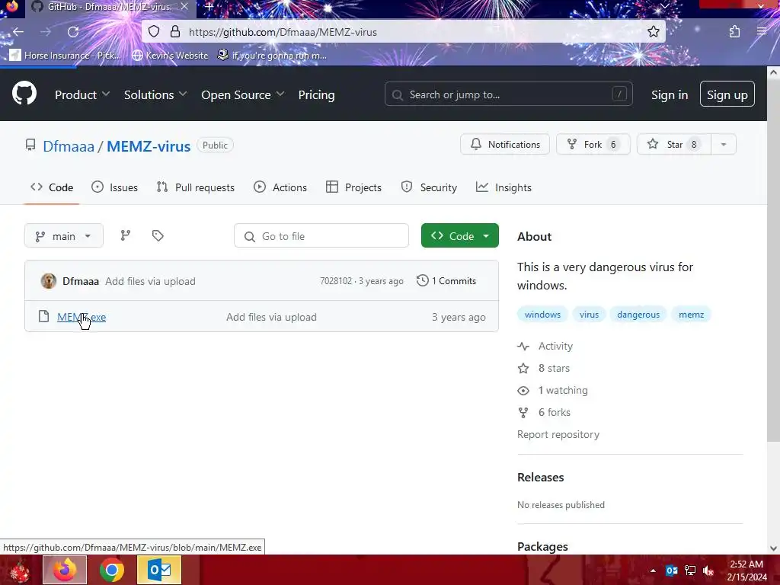Open the 1 watching link
The image size is (780, 585).
point(553,391)
